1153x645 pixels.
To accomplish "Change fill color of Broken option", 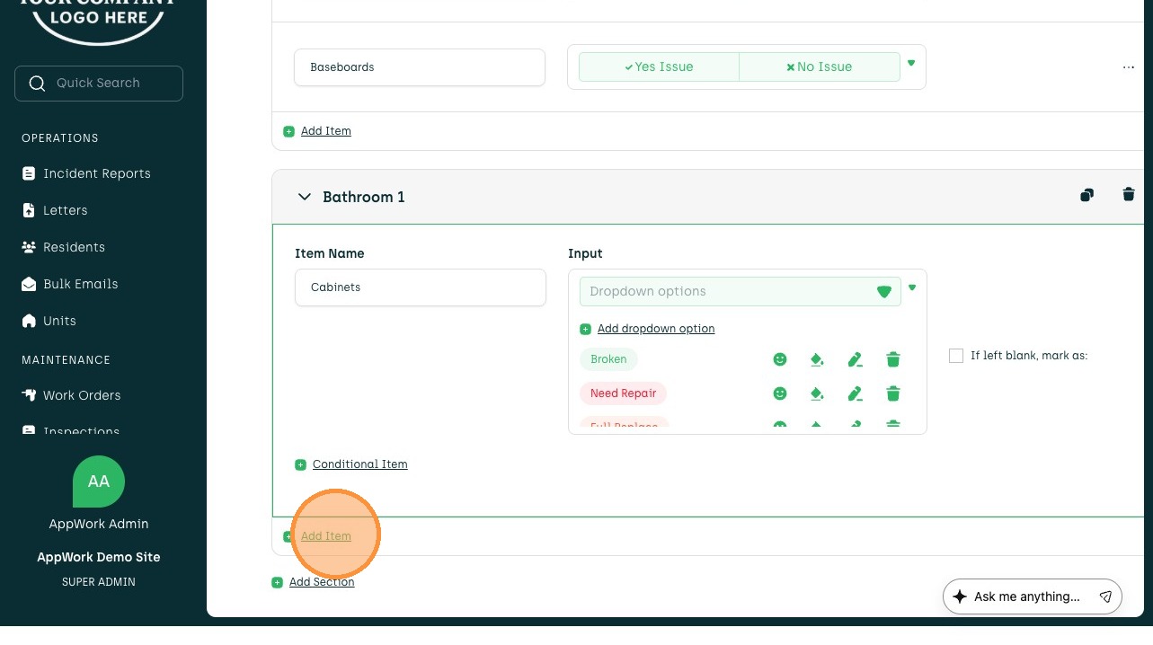I will [817, 360].
